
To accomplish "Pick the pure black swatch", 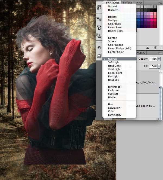I will (x=155, y=10).
